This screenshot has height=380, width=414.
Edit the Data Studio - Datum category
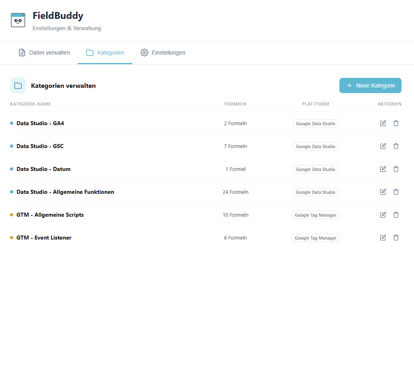point(383,169)
